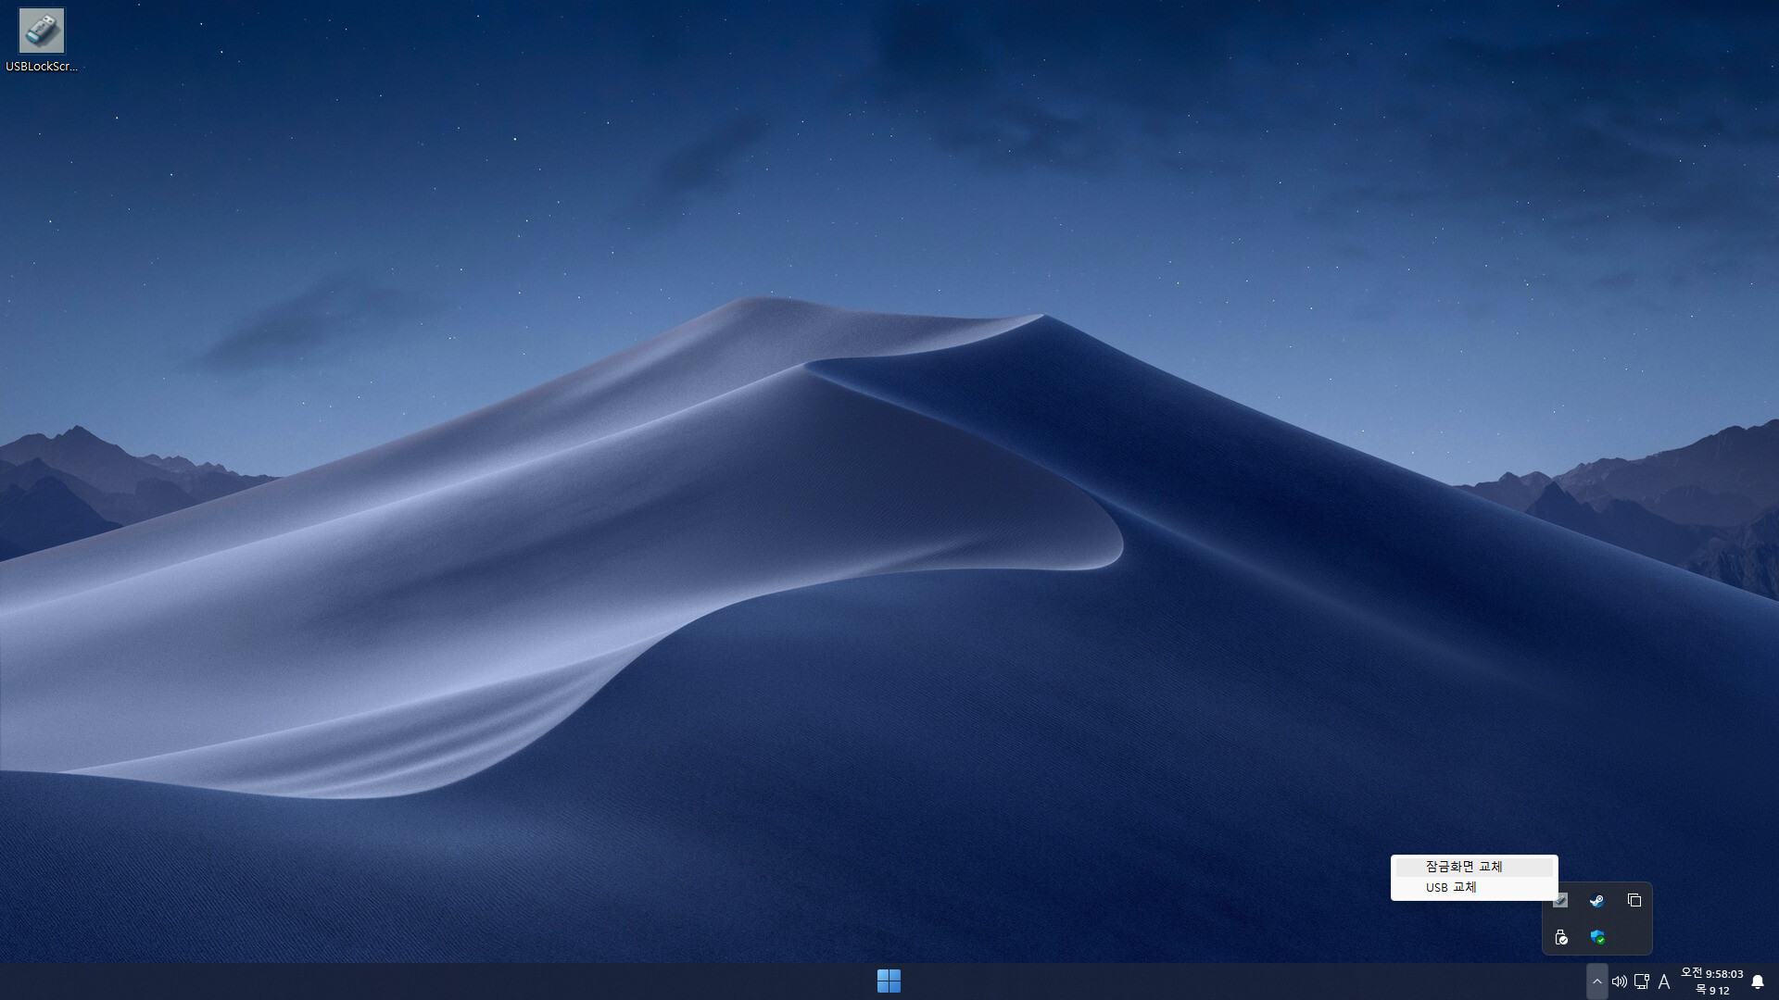Open Steam from the tray overflow panel
1779x1000 pixels.
click(x=1596, y=900)
